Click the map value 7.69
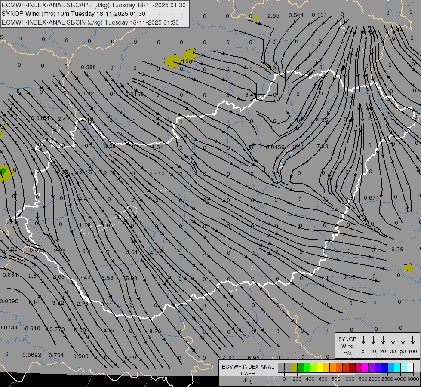The image size is (421, 387). click(x=323, y=146)
